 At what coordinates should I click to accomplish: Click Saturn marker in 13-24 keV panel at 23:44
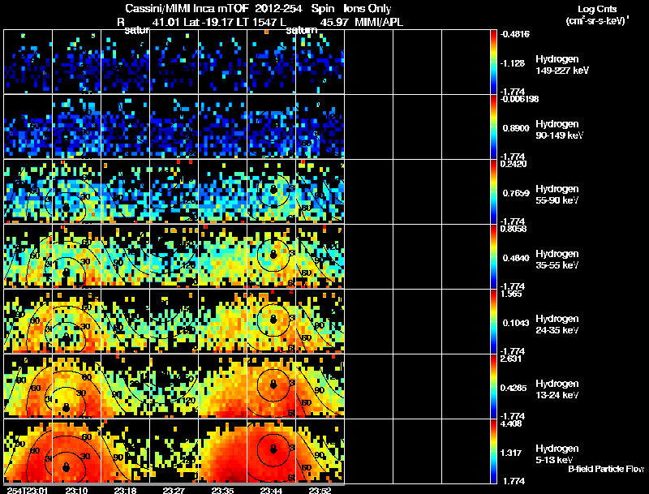(273, 384)
